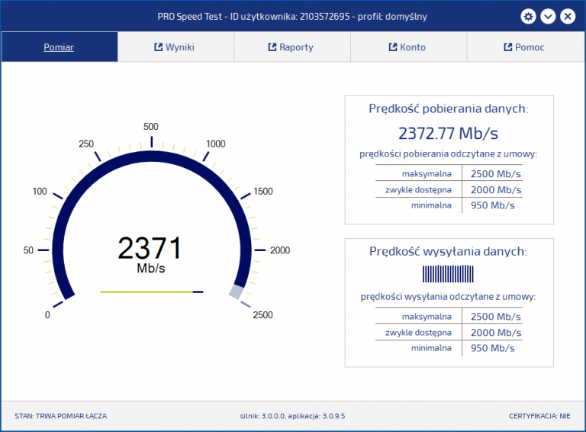Click the external-link icon beside Wyniki
This screenshot has height=432, width=586.
(159, 47)
